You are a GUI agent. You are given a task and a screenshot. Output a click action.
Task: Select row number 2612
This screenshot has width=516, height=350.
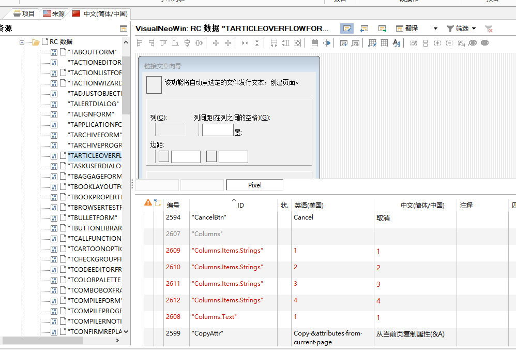(x=173, y=300)
